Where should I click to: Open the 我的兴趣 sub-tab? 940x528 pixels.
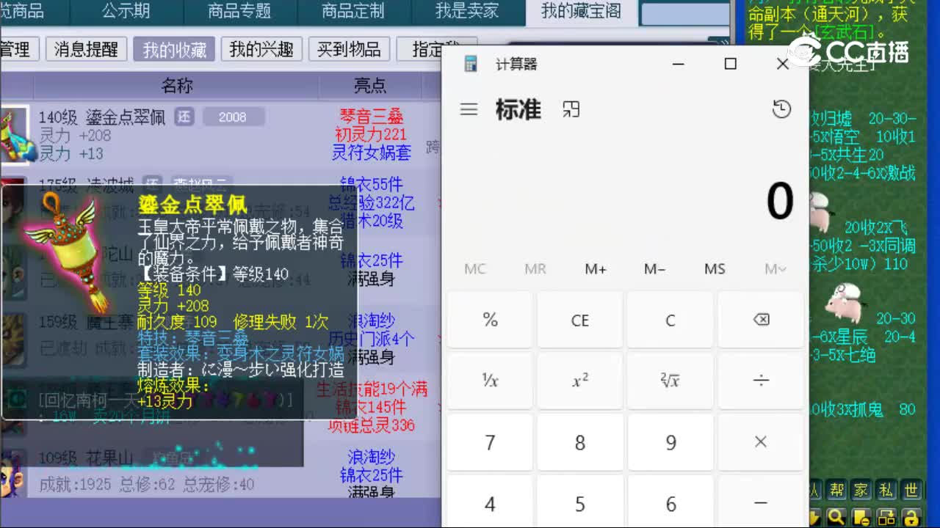(261, 49)
